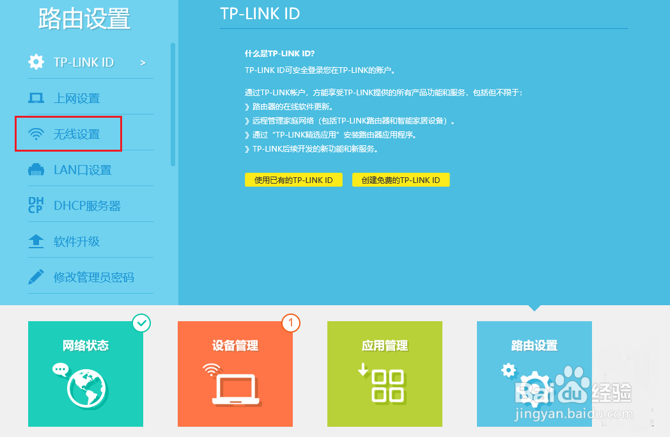Expand the TP-LINK ID arrow chevron
670x437 pixels.
pos(143,63)
